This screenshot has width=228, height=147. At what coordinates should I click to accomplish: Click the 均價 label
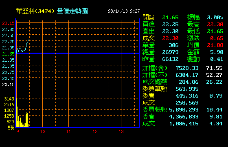coord(193,45)
